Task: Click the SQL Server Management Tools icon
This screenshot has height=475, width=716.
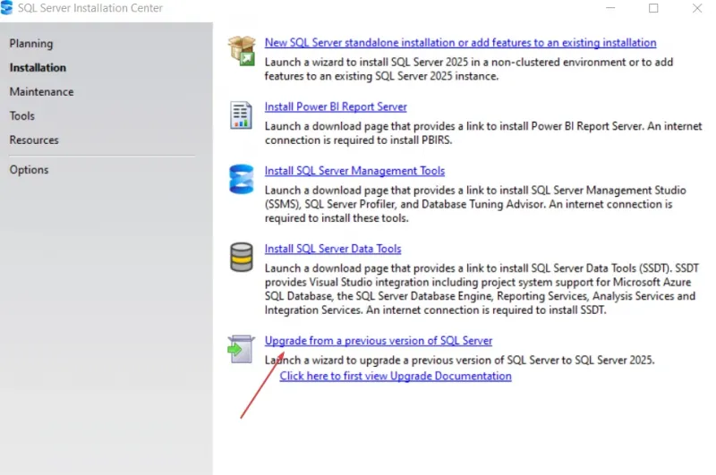Action: (x=242, y=179)
